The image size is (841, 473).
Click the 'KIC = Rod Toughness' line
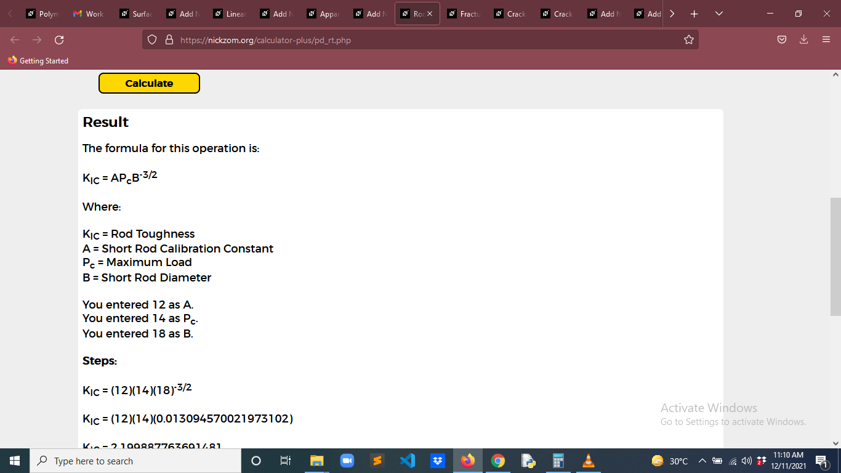[139, 235]
